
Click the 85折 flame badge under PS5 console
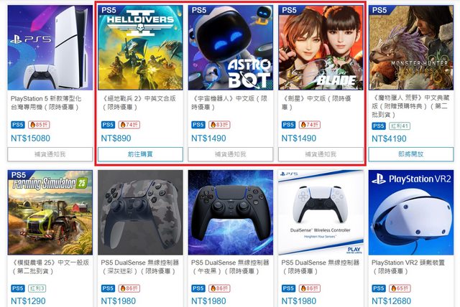point(39,125)
